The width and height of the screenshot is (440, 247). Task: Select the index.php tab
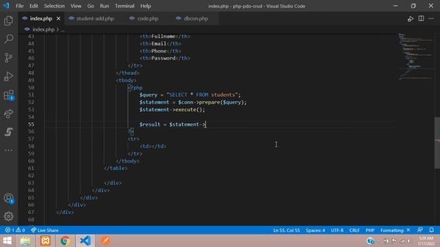41,19
